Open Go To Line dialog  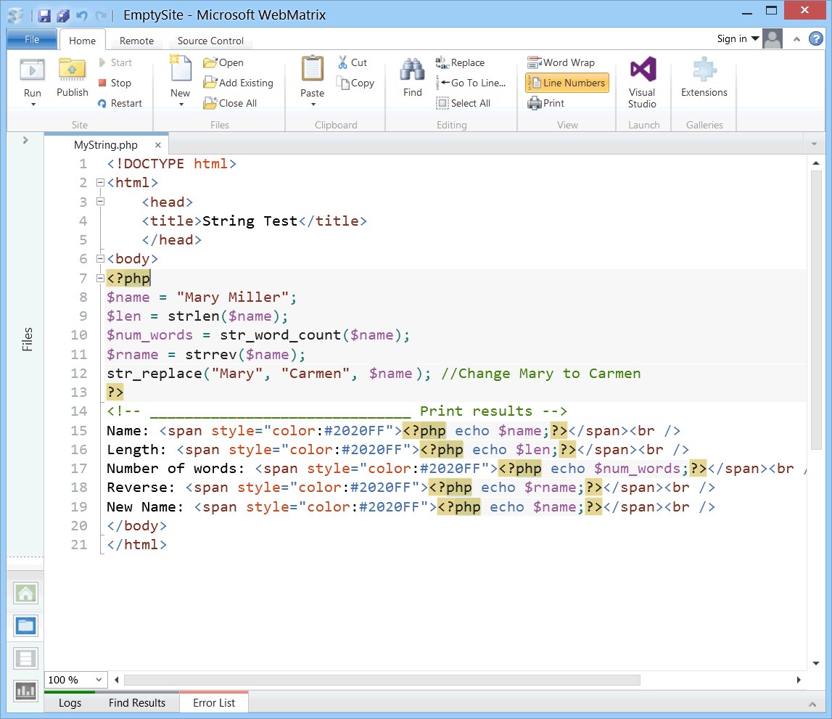pos(471,83)
